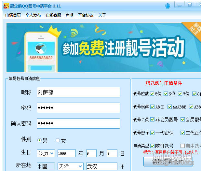This screenshot has width=201, height=171.
Task: Click the 靓号密保 label
Action: (x=141, y=133)
